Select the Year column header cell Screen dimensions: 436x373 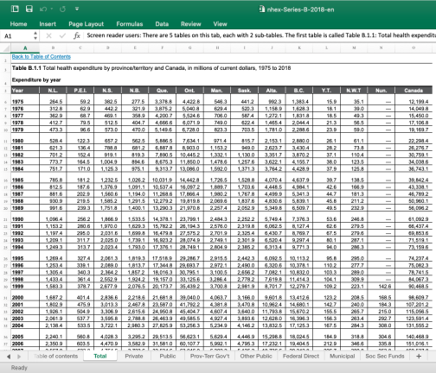click(25, 91)
